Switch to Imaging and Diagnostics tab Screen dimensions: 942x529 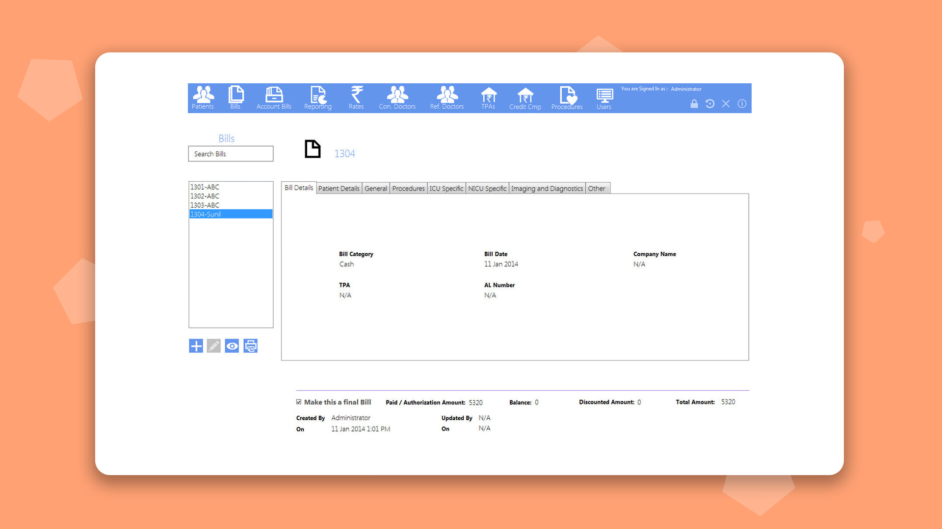pos(547,189)
